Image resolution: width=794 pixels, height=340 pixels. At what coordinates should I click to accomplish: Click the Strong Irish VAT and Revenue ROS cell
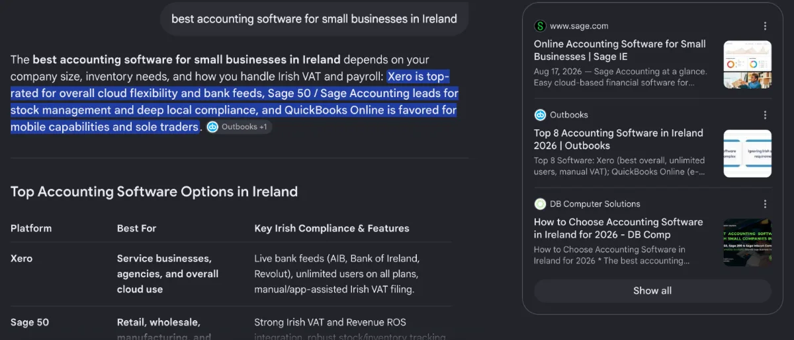(x=351, y=329)
